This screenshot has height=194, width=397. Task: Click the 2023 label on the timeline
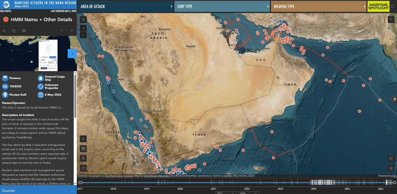(x=280, y=189)
